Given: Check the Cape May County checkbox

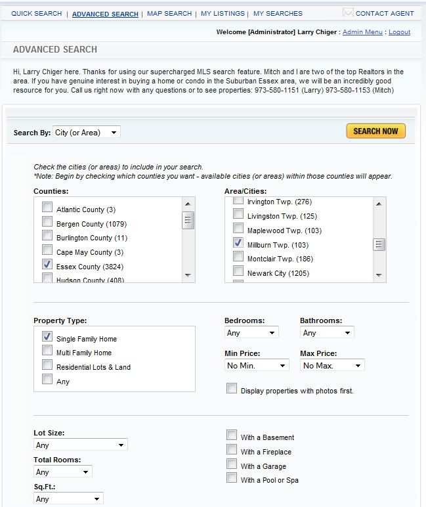Looking at the screenshot, I should pos(47,250).
